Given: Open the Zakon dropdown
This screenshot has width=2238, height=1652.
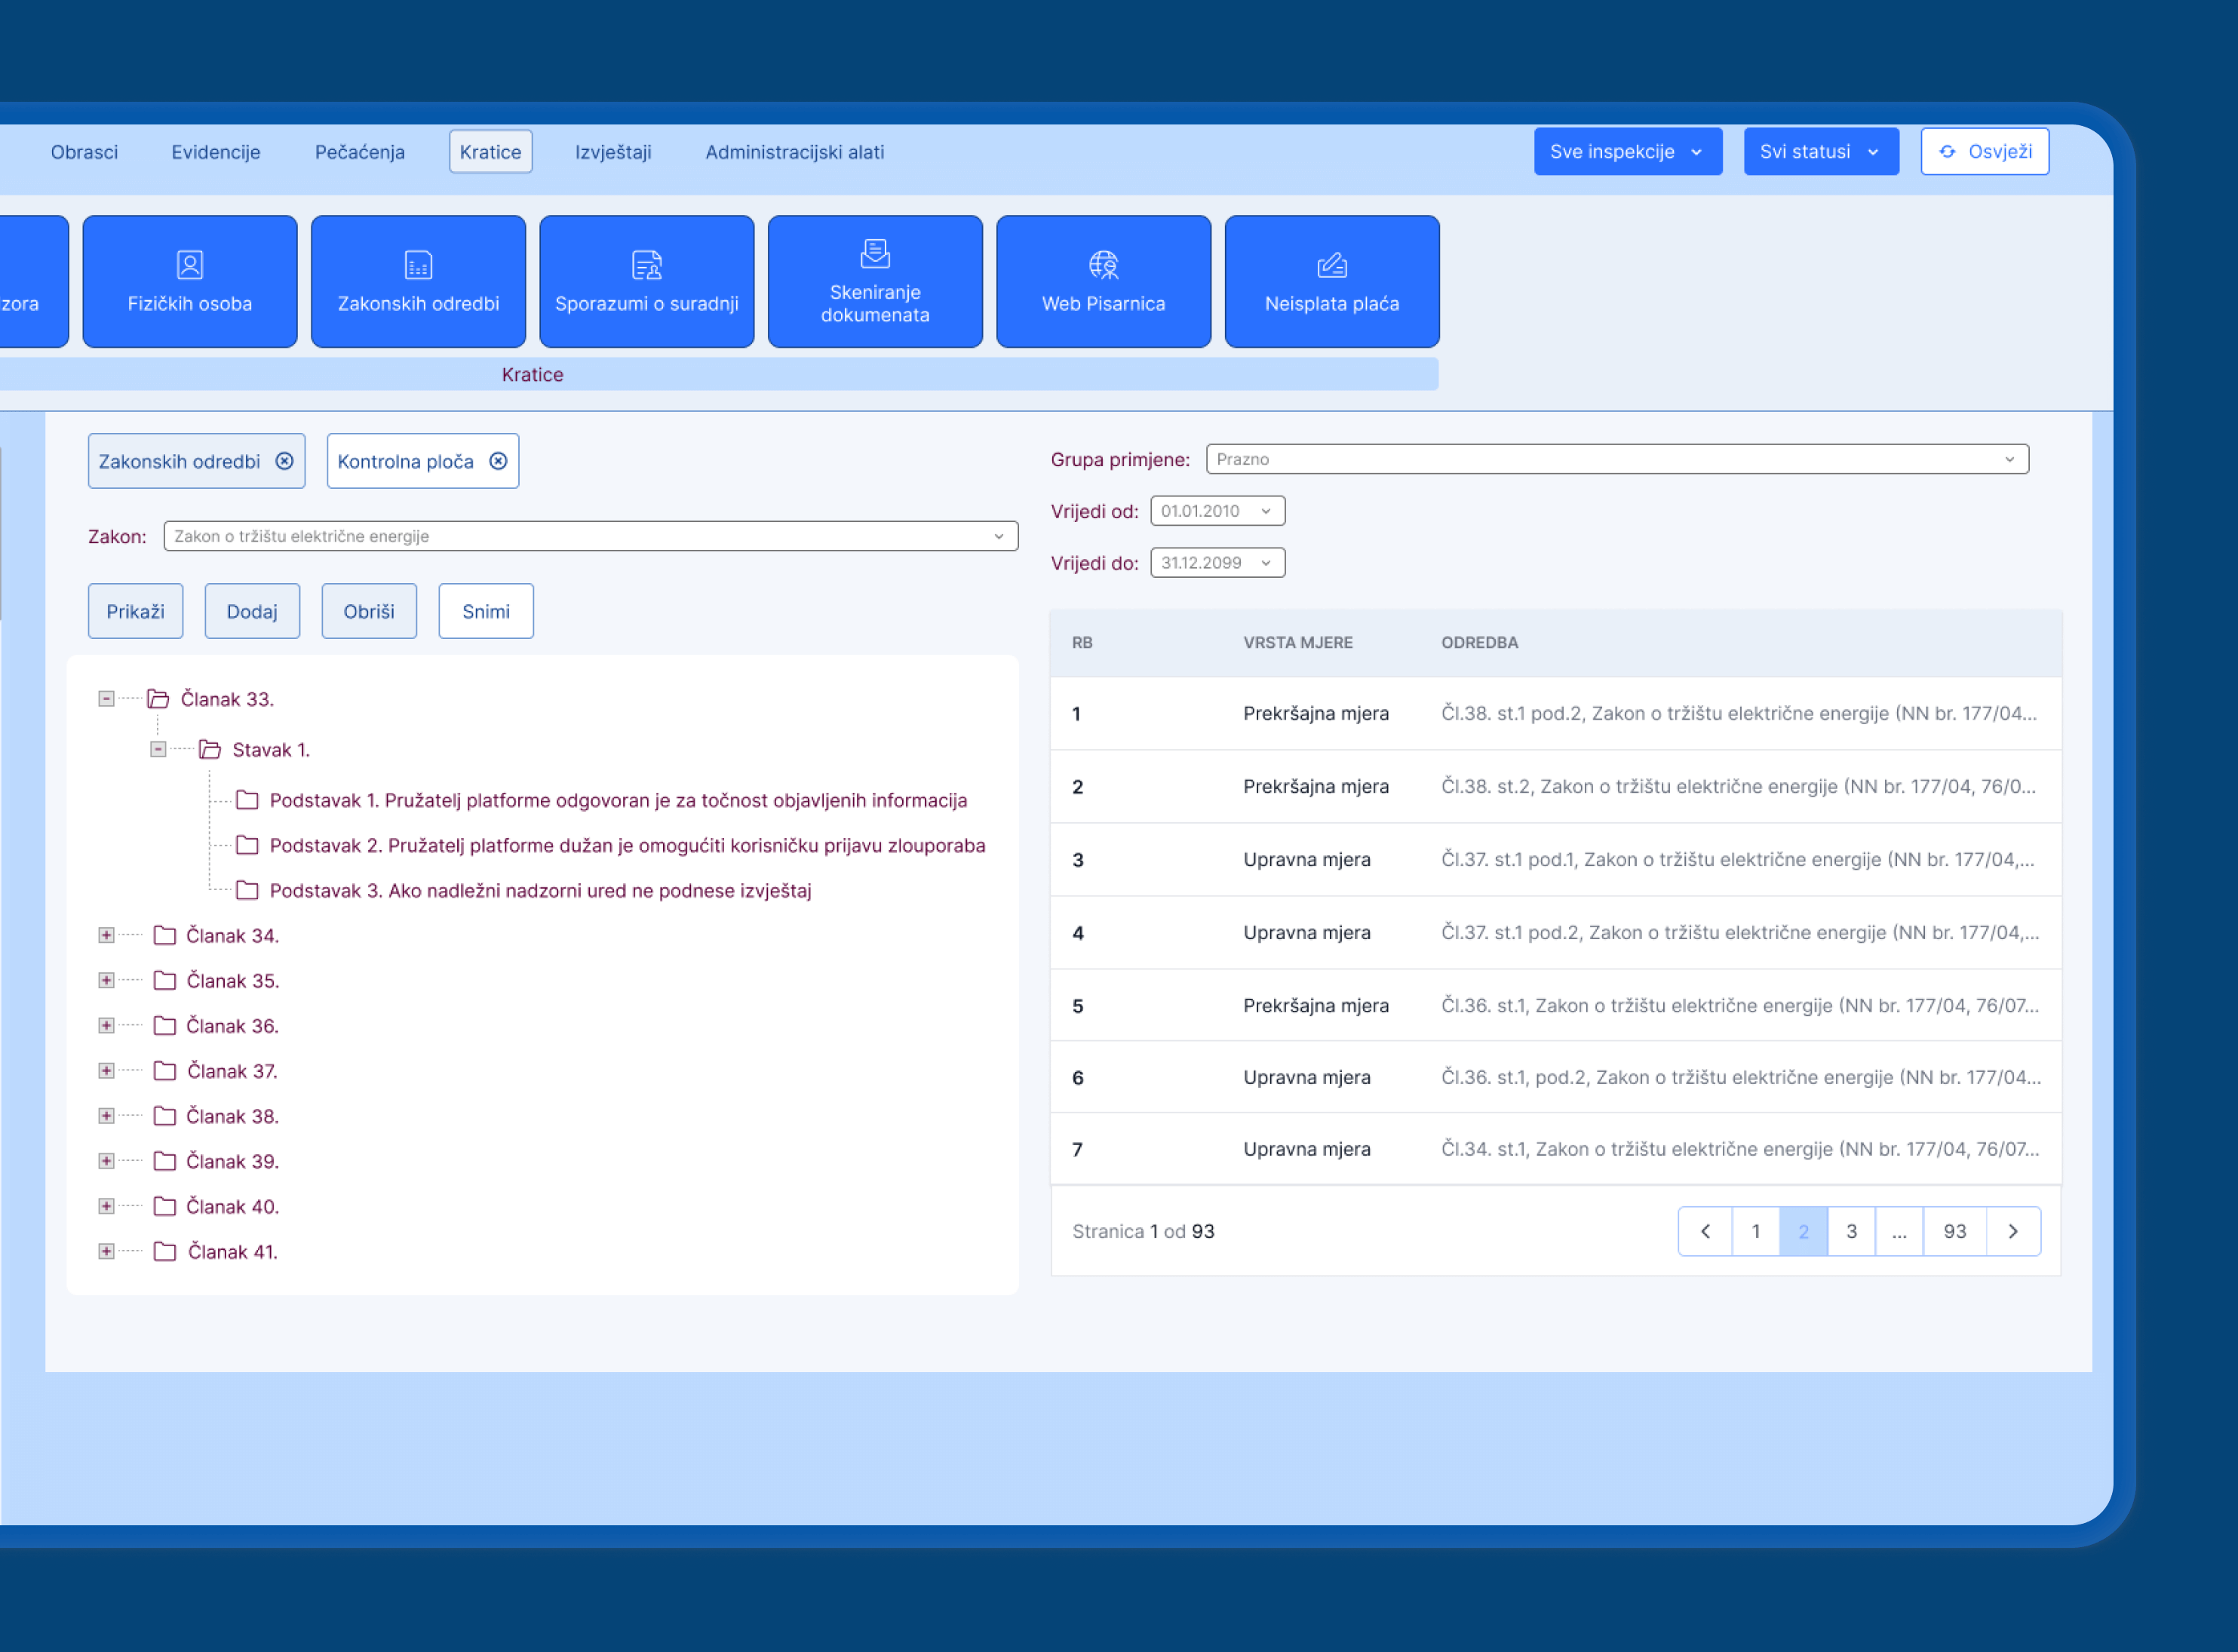Looking at the screenshot, I should coord(590,536).
